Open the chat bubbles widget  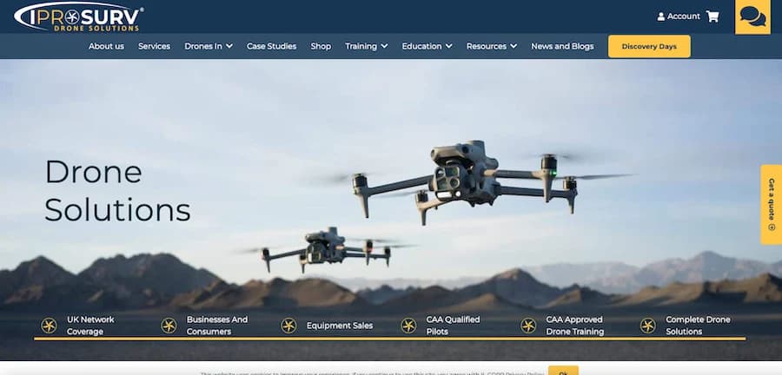click(x=752, y=17)
